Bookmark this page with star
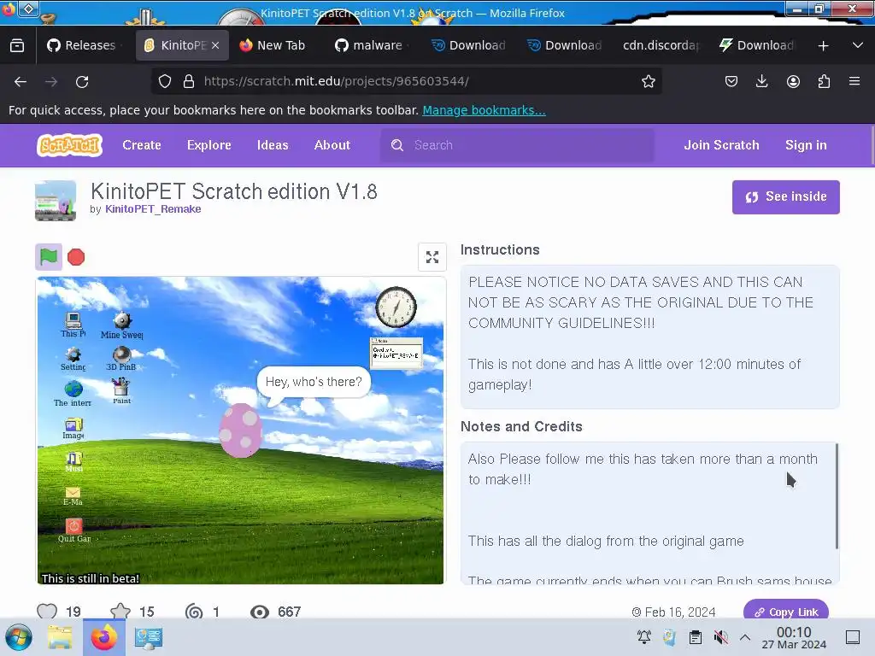Image resolution: width=875 pixels, height=656 pixels. 649,81
